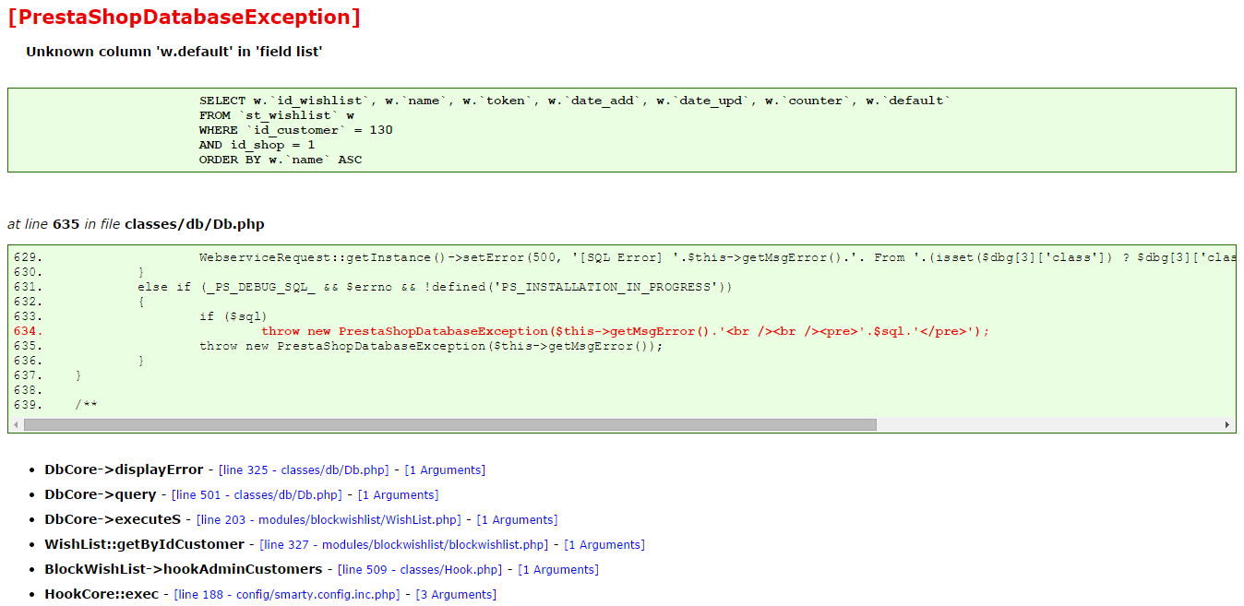Open the line 501 classes/db/Db.php link
This screenshot has width=1244, height=606.
257,494
